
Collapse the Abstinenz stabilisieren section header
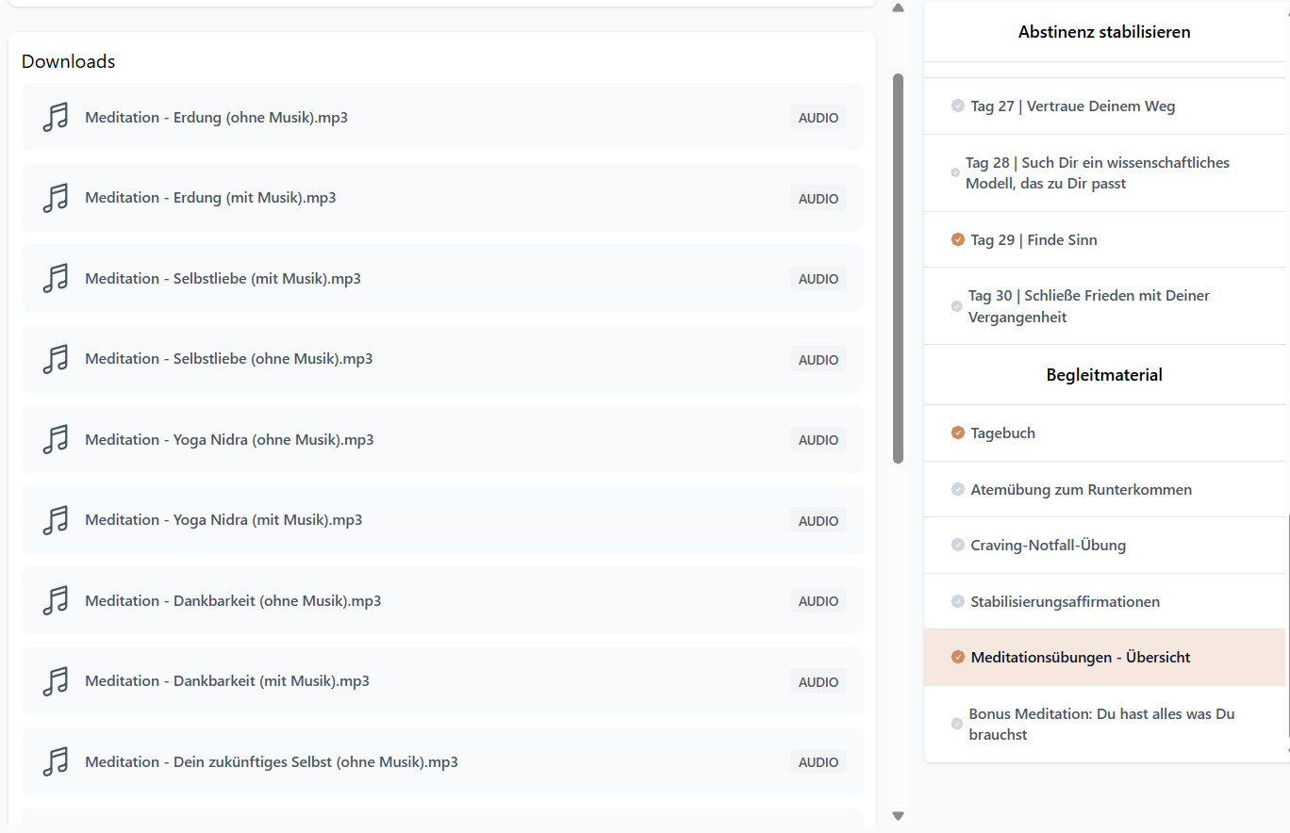click(x=1103, y=32)
